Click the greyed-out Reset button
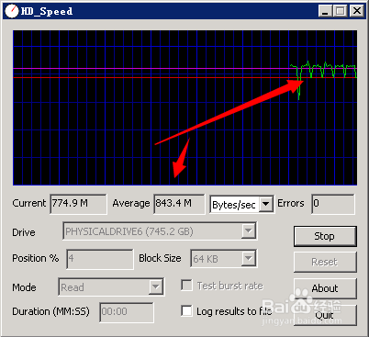 click(325, 262)
